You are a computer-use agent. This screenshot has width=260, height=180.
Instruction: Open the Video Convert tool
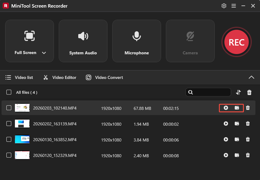tap(104, 77)
